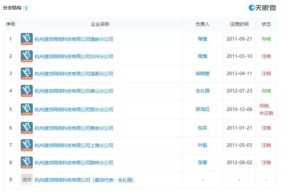This screenshot has width=282, height=193.
Task: Open 杭州速贷网络科技有限公司路桥分公司 link
Action: (x=74, y=163)
